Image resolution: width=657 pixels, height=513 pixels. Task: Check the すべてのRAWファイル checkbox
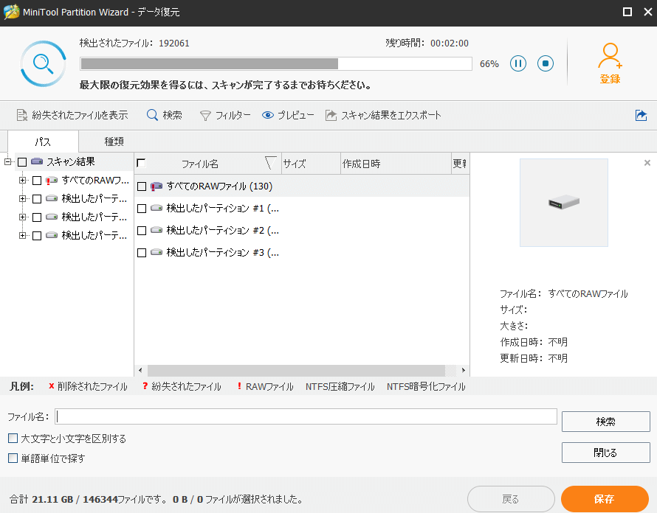[141, 186]
